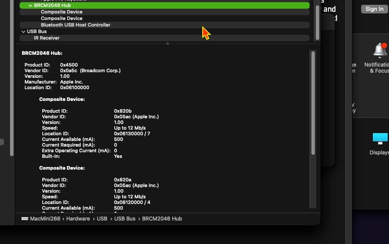Click Location ID value 0x06100000
The image size is (389, 244).
point(75,87)
